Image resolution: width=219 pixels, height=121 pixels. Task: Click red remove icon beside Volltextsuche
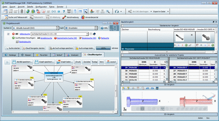point(13,34)
